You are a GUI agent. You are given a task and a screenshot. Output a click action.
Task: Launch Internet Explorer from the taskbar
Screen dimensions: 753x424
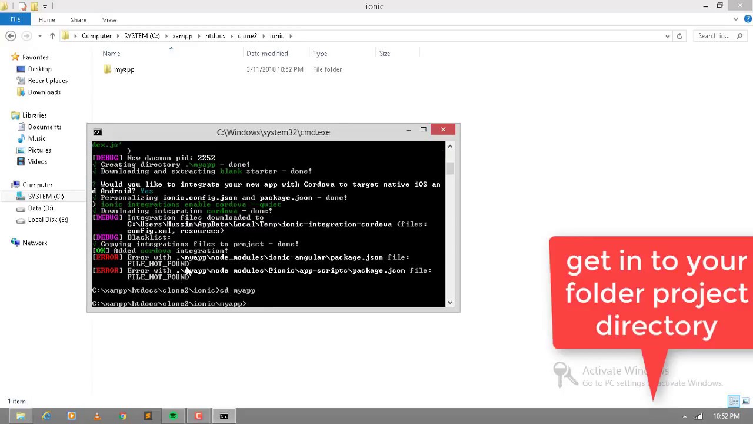pos(46,416)
